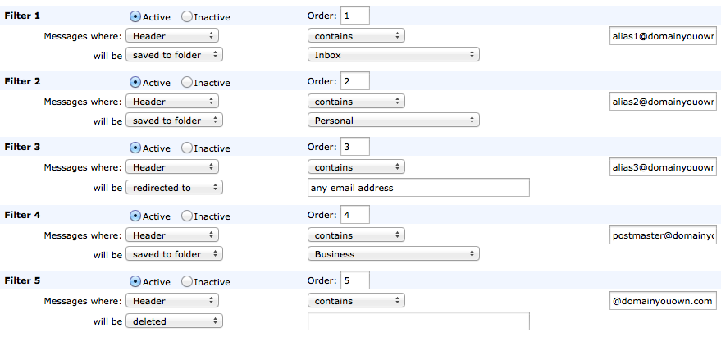The height and width of the screenshot is (337, 721).
Task: Open Filter 2 'contains' condition dropdown
Action: click(357, 102)
